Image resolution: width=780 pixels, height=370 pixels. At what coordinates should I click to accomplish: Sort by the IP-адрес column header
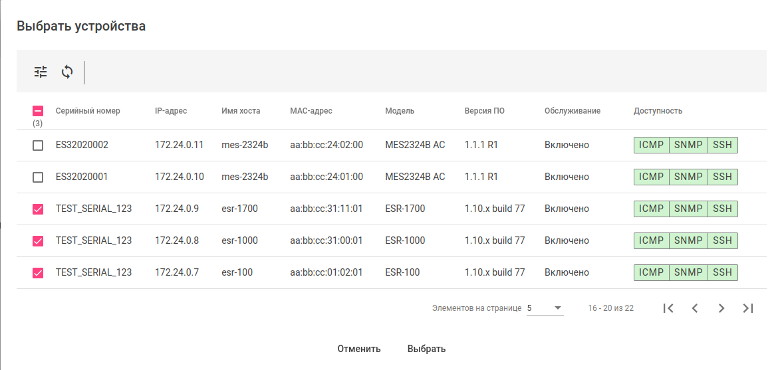pos(171,111)
